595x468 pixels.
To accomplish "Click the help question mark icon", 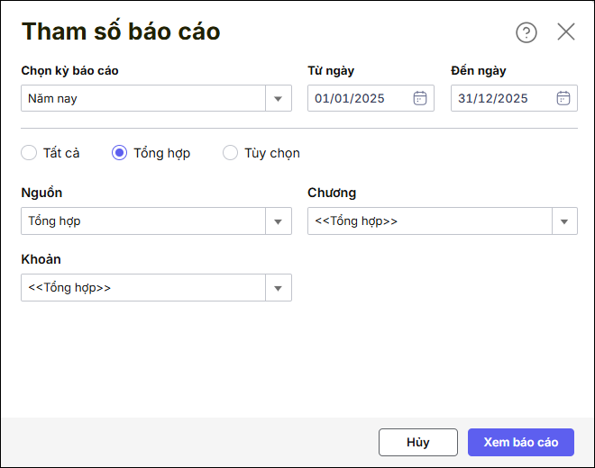I will tap(526, 32).
